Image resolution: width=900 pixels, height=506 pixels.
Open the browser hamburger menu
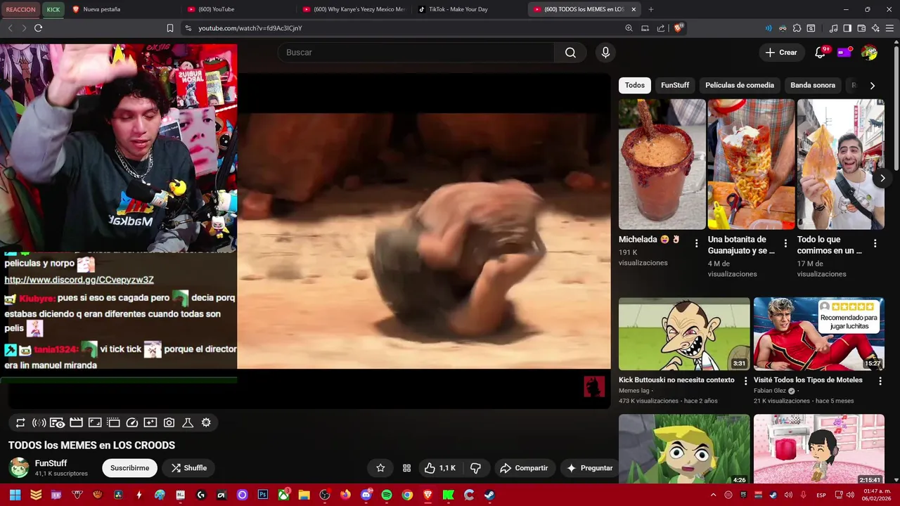point(889,28)
